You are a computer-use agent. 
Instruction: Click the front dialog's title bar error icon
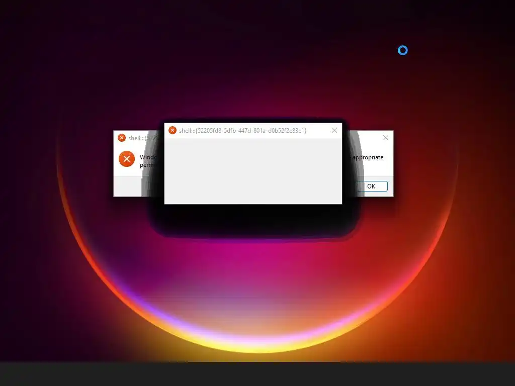coord(173,130)
